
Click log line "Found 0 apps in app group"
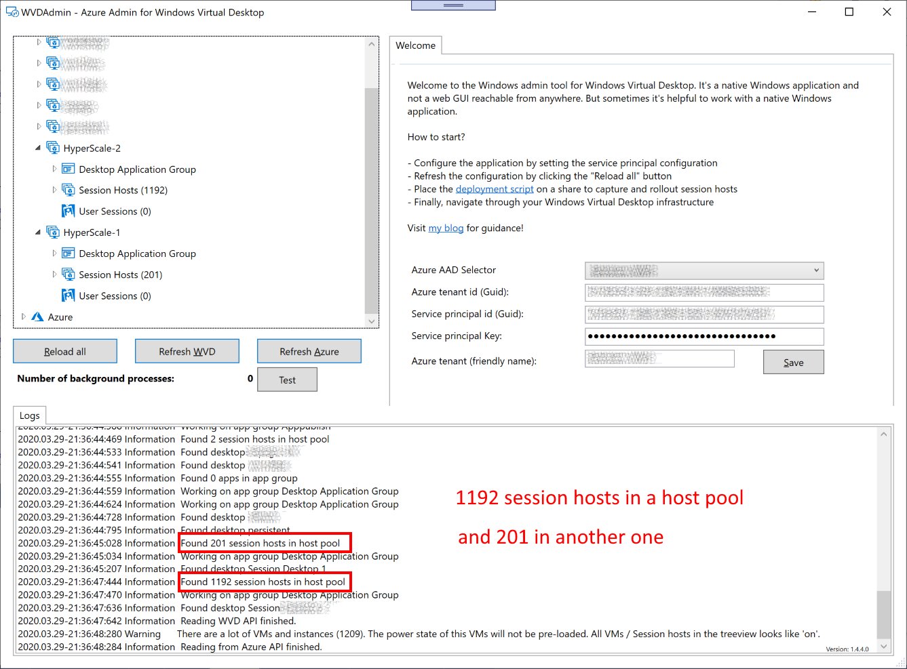[239, 478]
